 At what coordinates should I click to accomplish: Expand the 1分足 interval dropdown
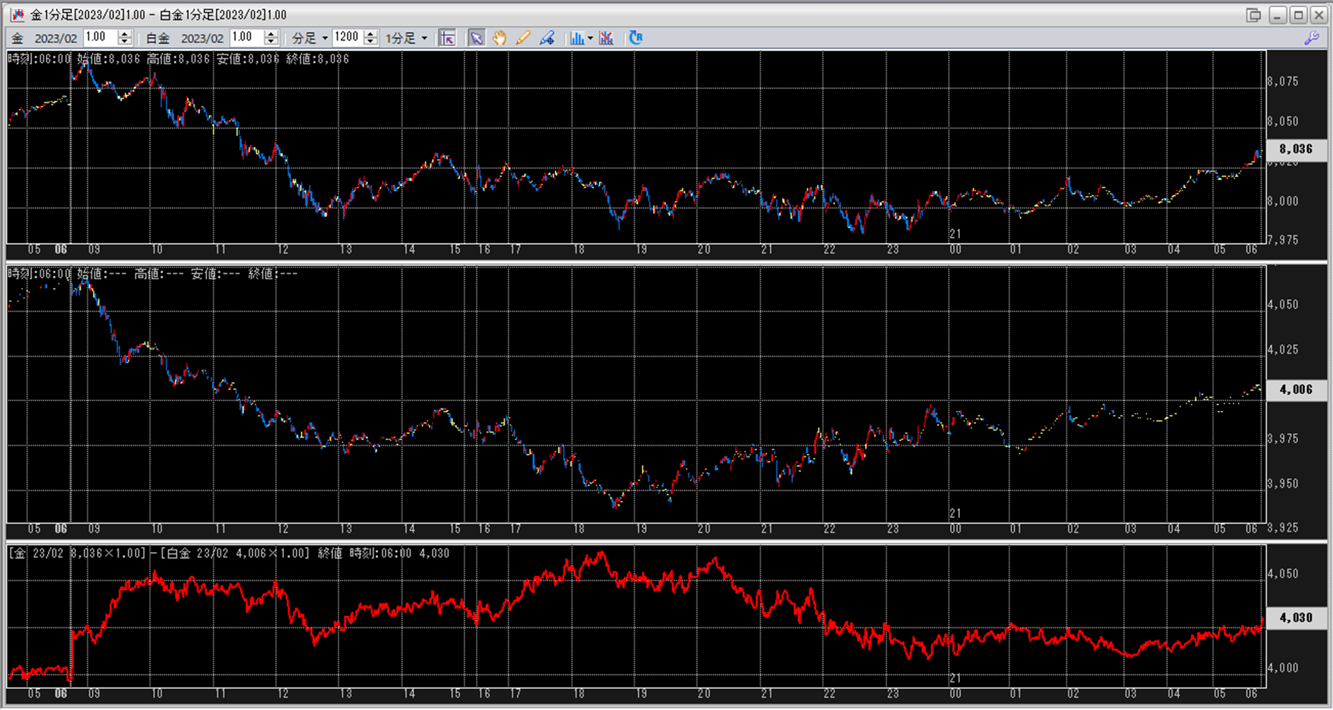424,38
